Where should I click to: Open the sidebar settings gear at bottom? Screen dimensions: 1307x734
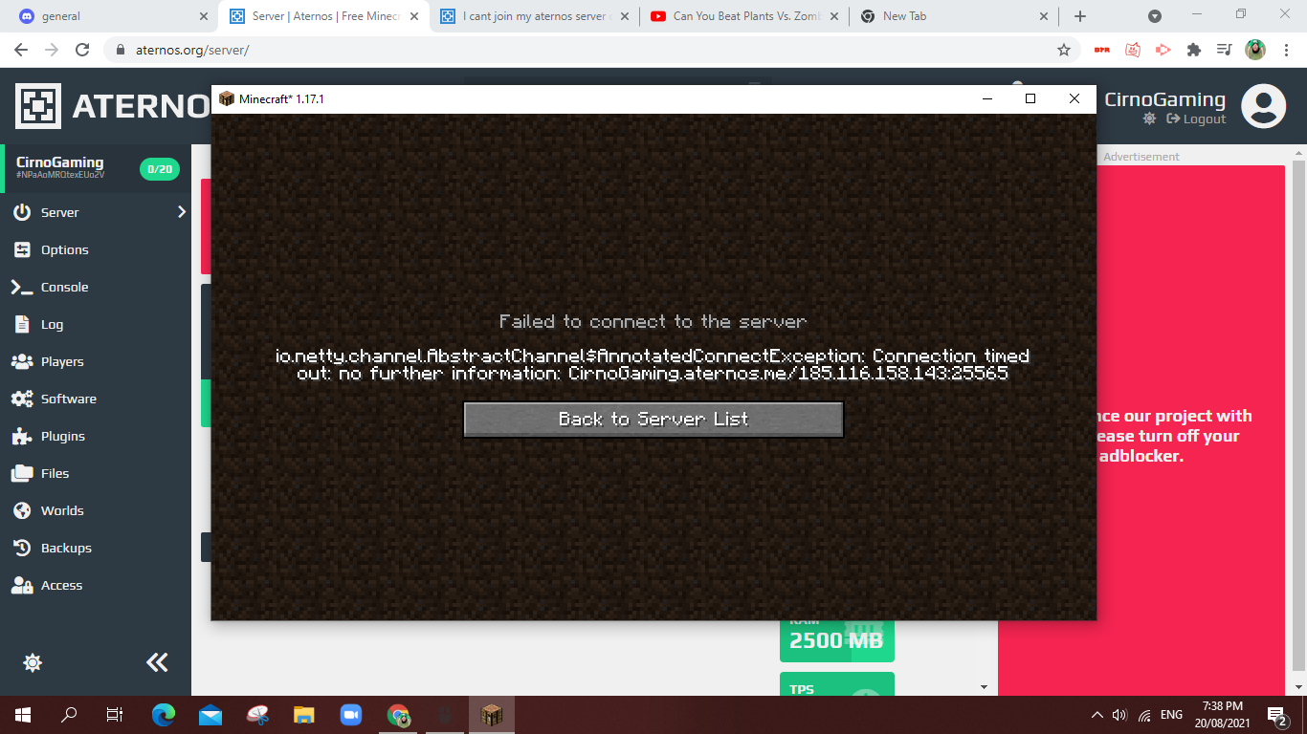coord(33,662)
